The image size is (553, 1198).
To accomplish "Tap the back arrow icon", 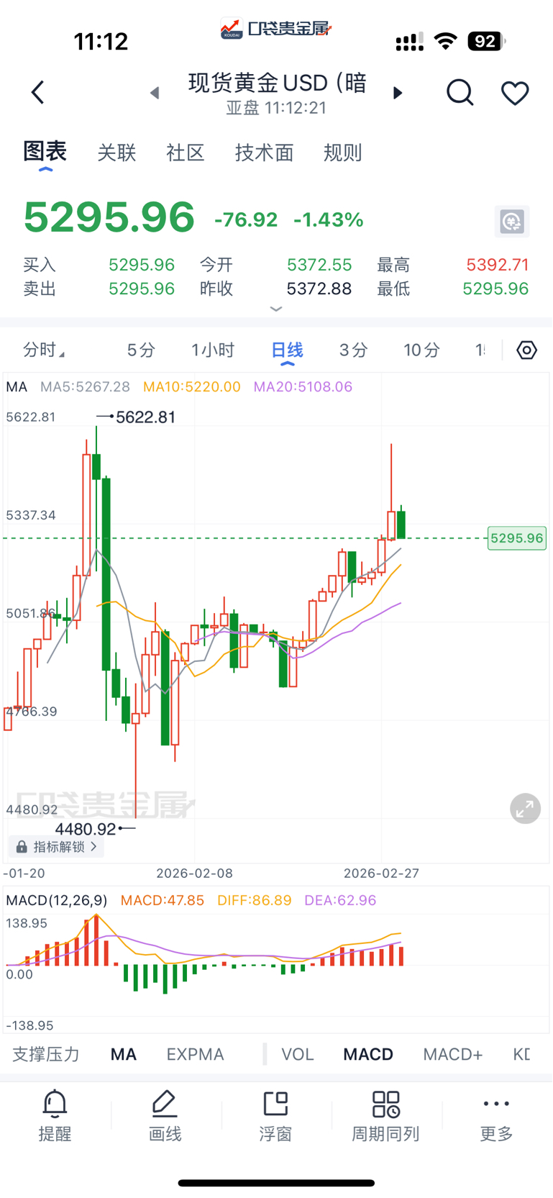I will [x=38, y=93].
